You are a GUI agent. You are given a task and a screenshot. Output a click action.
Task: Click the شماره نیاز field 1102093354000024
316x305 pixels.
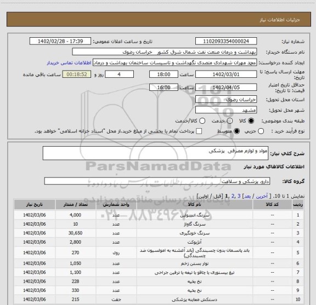[x=226, y=41]
